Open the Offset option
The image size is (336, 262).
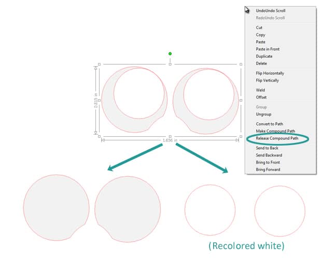[261, 97]
